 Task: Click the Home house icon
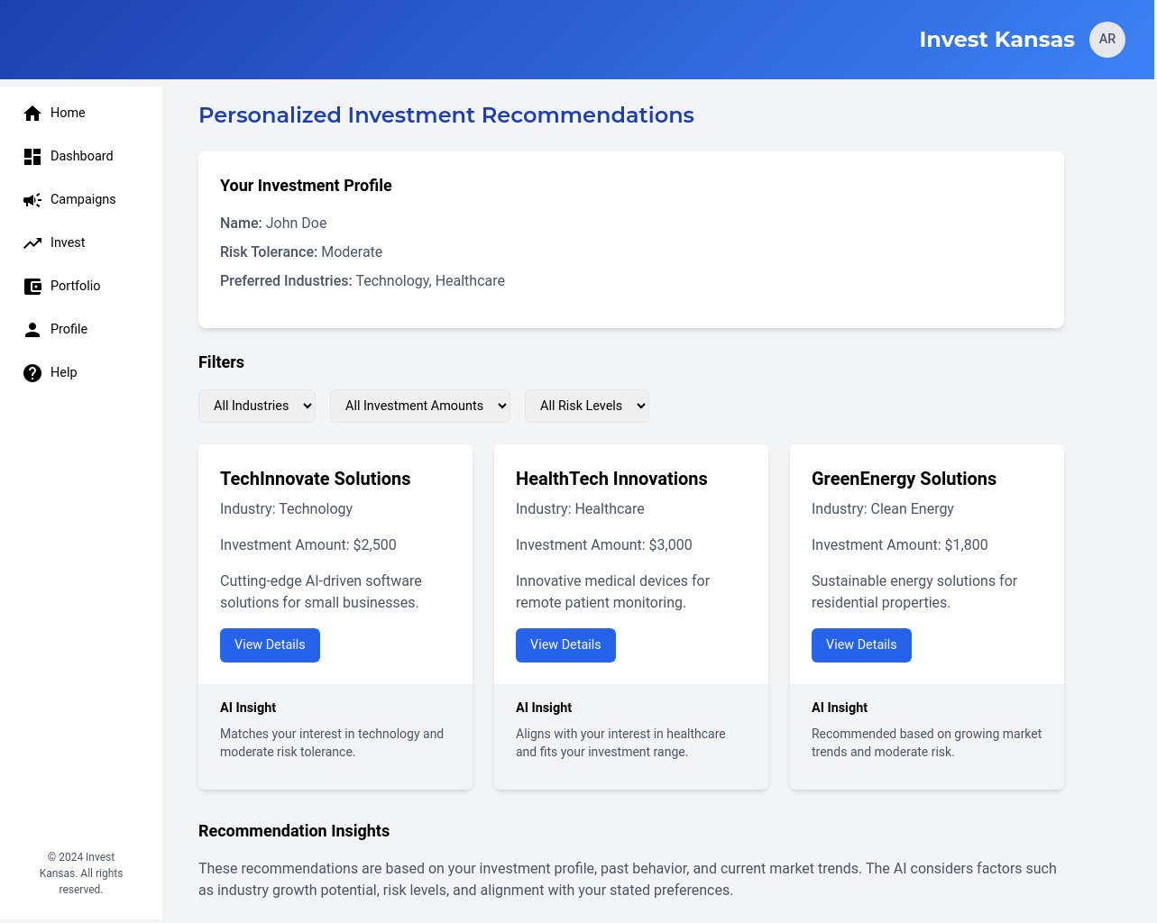[x=32, y=114]
